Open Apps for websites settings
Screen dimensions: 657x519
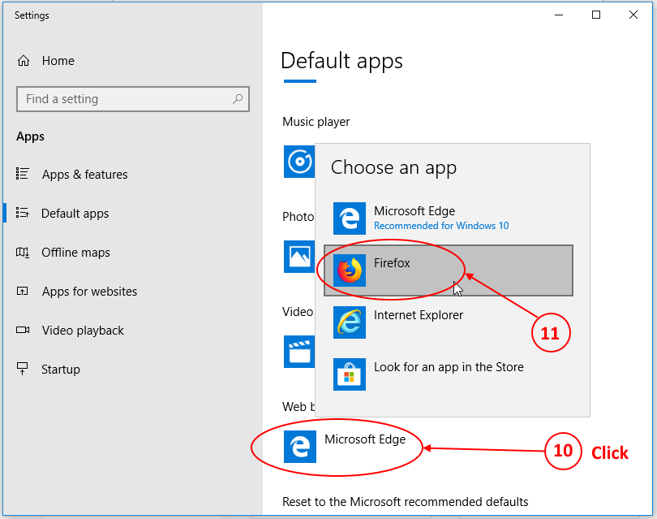[x=90, y=292]
